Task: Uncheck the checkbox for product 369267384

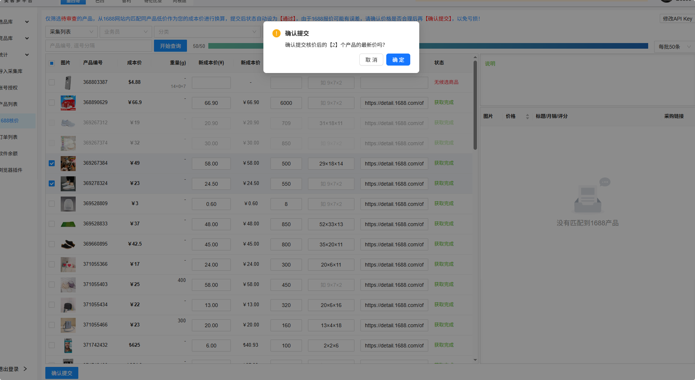Action: [x=52, y=163]
